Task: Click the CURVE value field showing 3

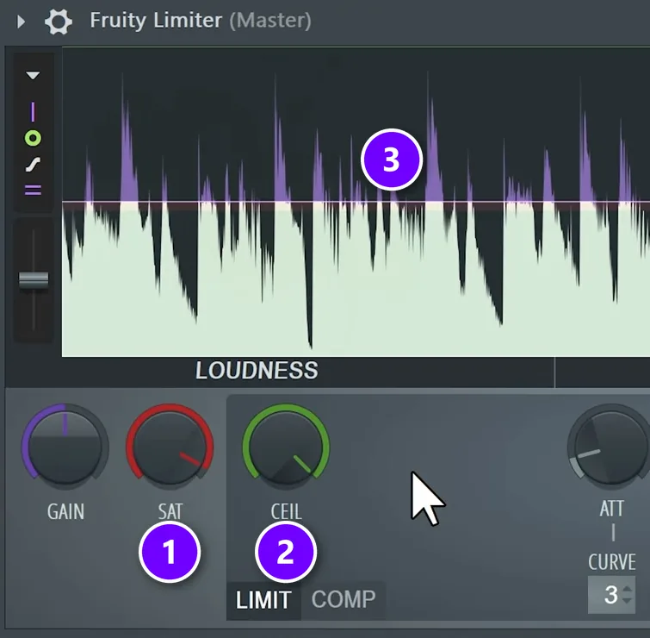Action: [x=611, y=595]
